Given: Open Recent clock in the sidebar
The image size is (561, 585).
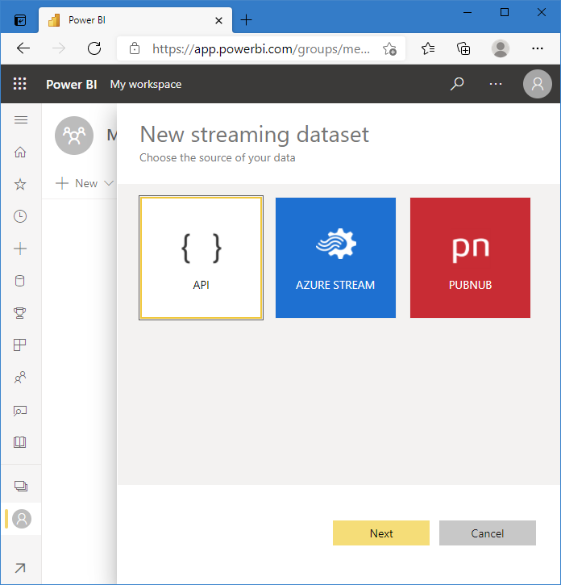Looking at the screenshot, I should 20,216.
